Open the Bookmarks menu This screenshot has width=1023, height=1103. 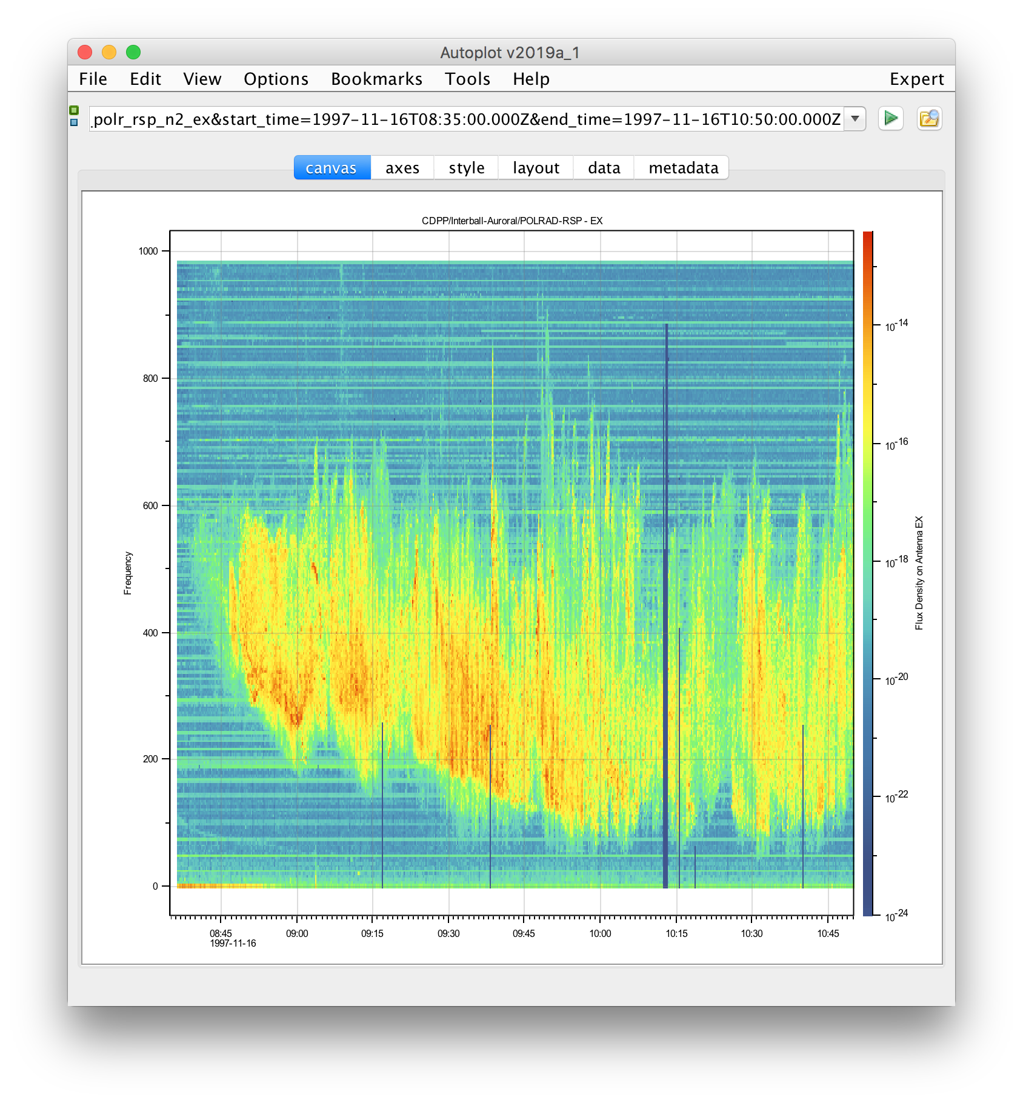pyautogui.click(x=376, y=79)
